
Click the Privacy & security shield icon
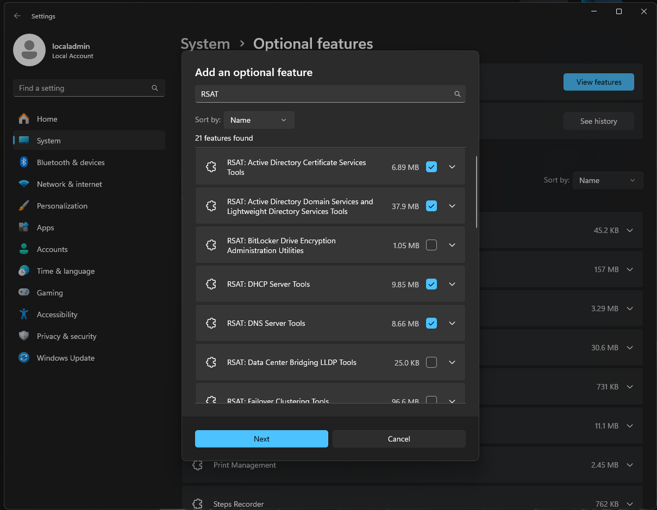(24, 336)
